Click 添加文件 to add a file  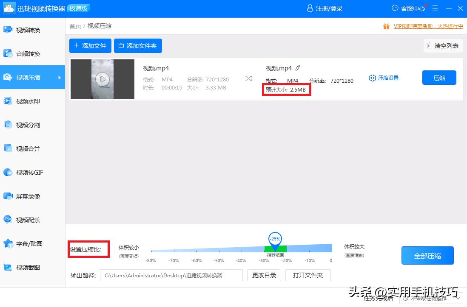click(90, 45)
